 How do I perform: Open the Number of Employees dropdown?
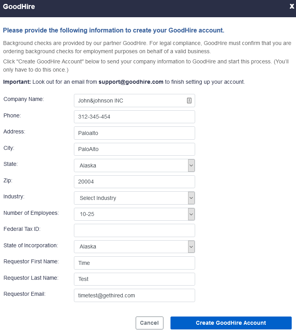tap(134, 214)
